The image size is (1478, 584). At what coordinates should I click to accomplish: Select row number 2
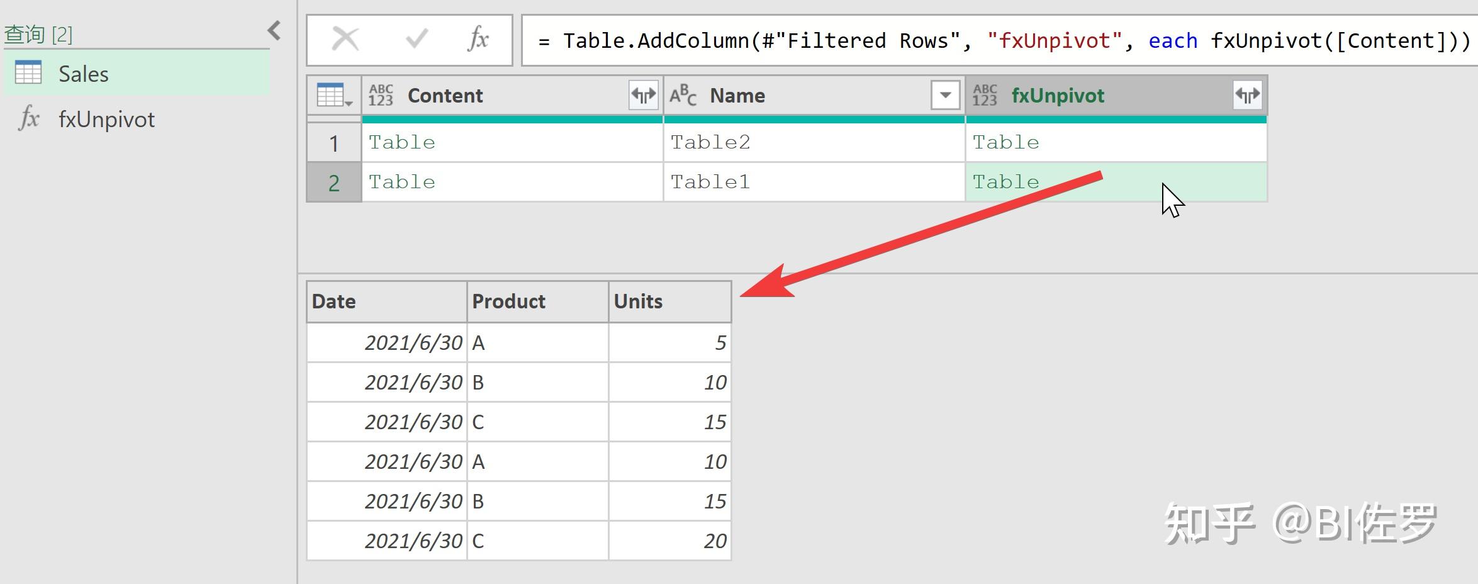(334, 182)
